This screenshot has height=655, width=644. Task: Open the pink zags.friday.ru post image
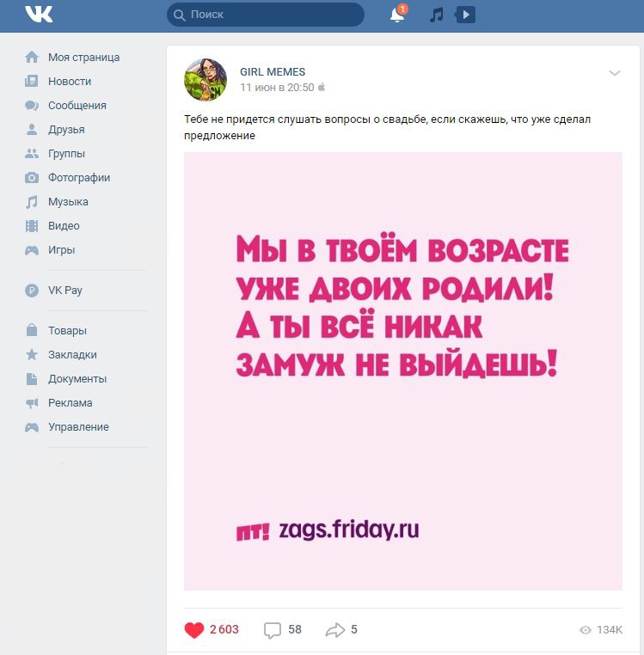[403, 371]
